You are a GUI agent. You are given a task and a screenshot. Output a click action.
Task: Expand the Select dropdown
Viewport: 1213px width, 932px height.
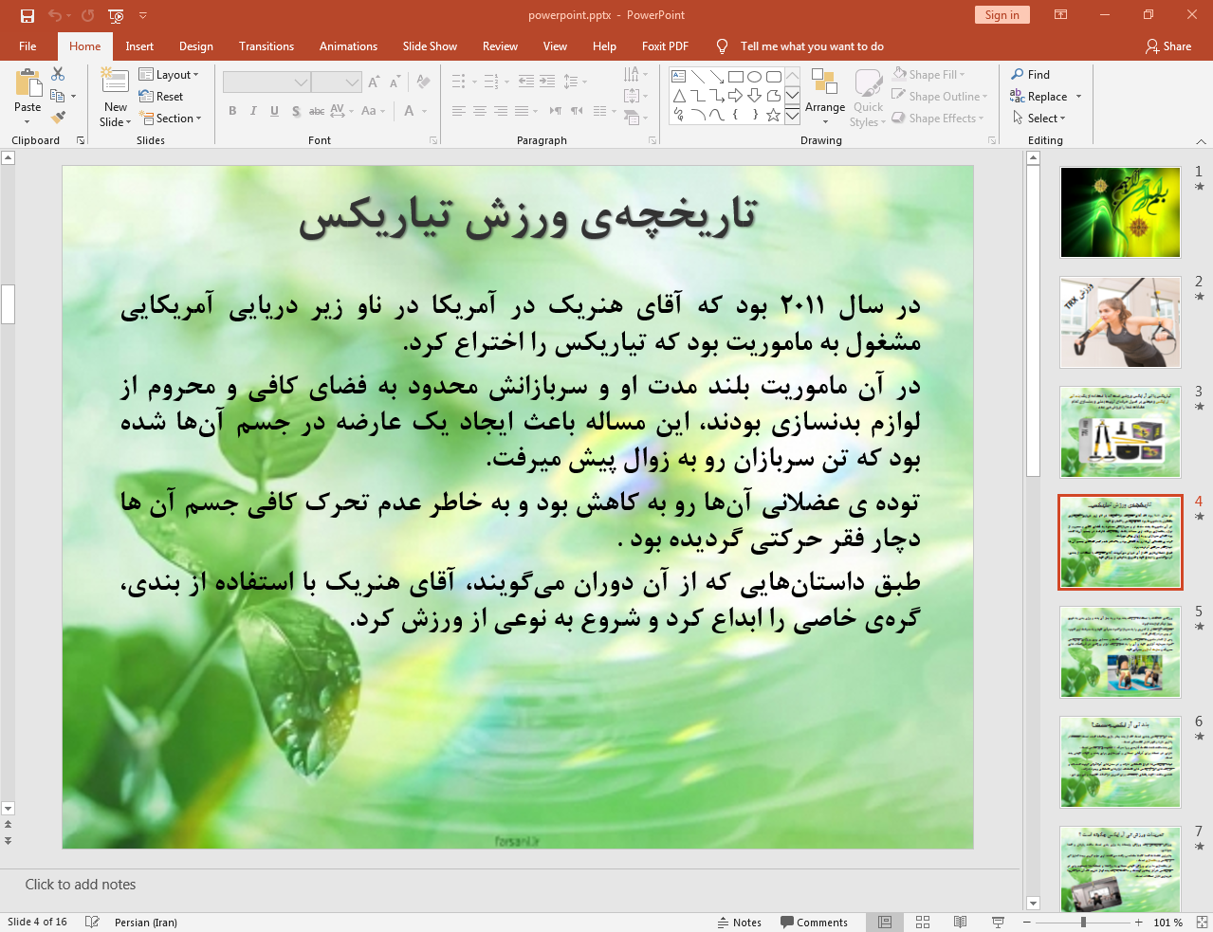(x=1039, y=118)
